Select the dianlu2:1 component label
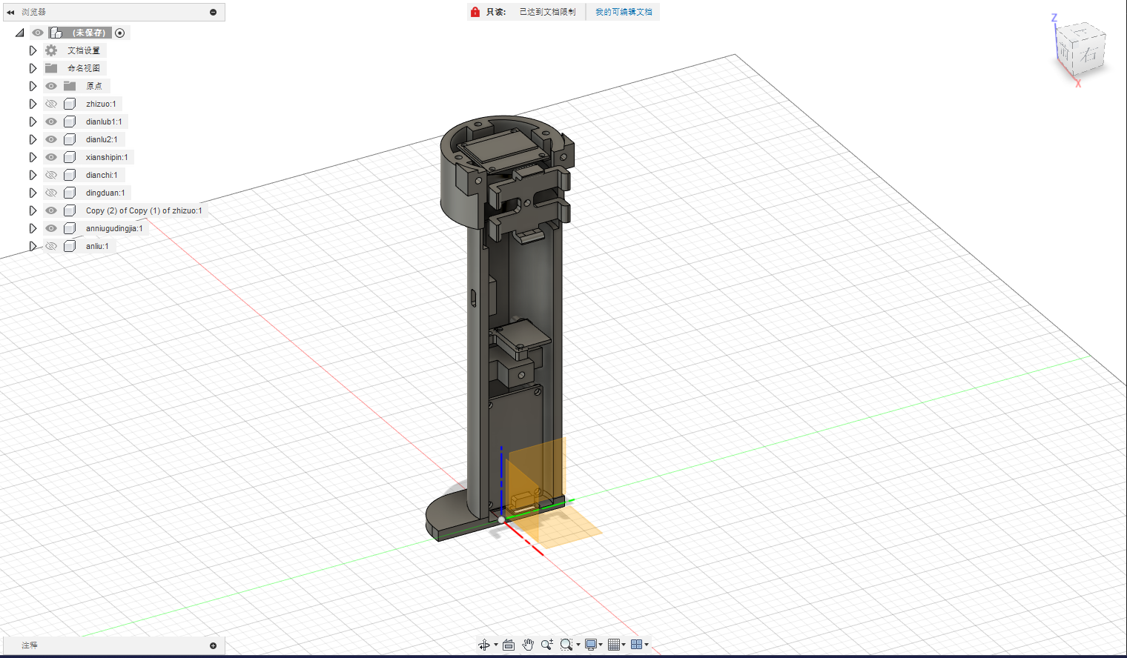Image resolution: width=1127 pixels, height=658 pixels. 102,139
